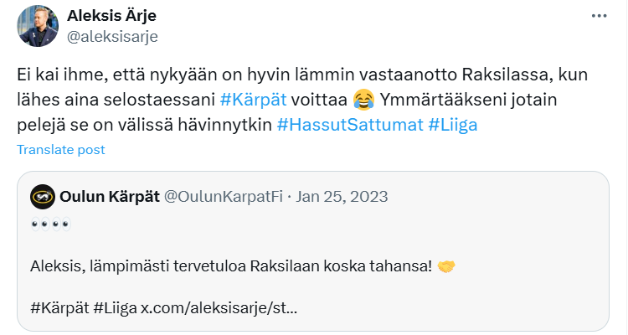Click the handshake emoji
628x335 pixels.
[x=446, y=266]
